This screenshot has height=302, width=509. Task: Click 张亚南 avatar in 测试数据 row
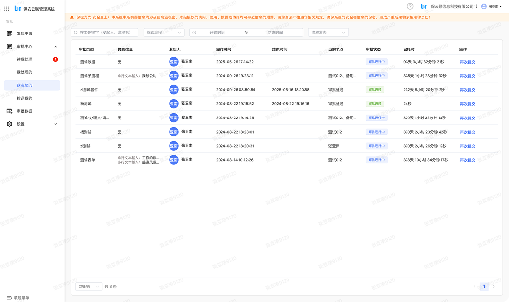(174, 62)
